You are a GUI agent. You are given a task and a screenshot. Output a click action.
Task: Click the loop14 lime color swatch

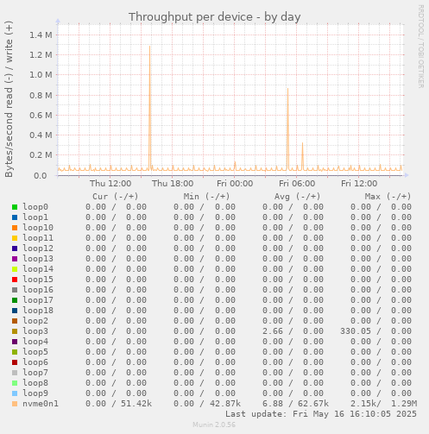click(15, 269)
